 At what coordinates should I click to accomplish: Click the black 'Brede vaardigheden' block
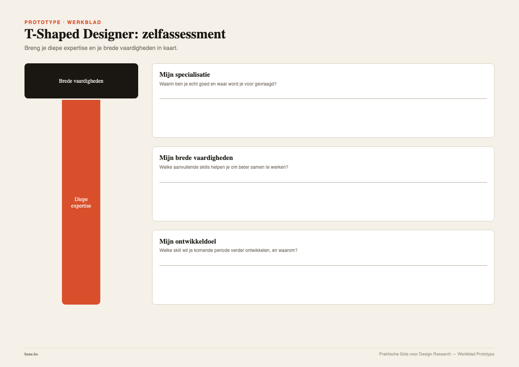tap(81, 81)
